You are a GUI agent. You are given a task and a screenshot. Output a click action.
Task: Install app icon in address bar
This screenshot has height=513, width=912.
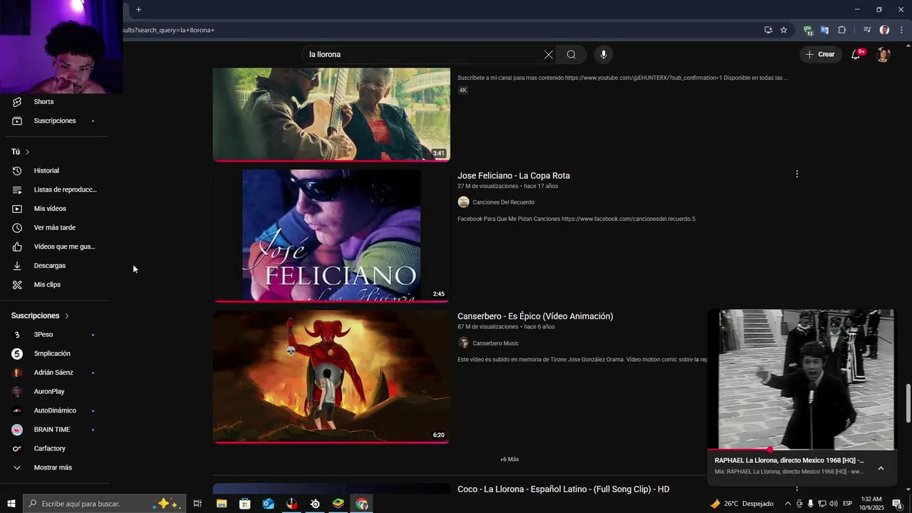tap(768, 30)
